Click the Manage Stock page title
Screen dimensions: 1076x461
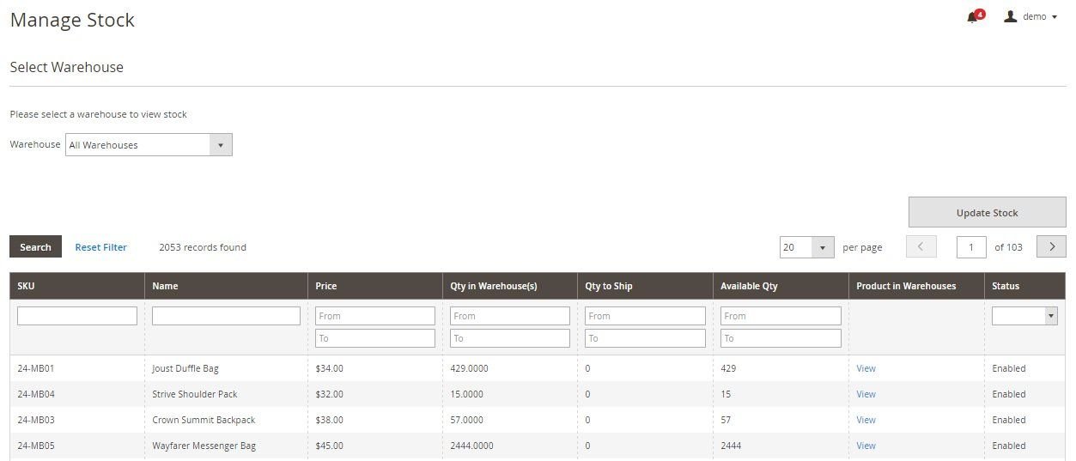[72, 20]
